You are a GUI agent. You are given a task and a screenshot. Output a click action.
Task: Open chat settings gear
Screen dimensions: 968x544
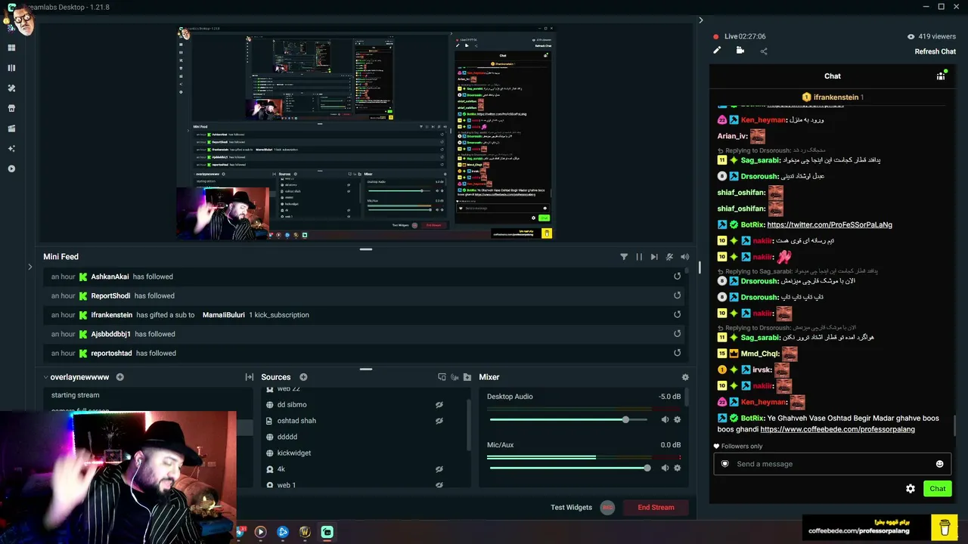click(911, 489)
